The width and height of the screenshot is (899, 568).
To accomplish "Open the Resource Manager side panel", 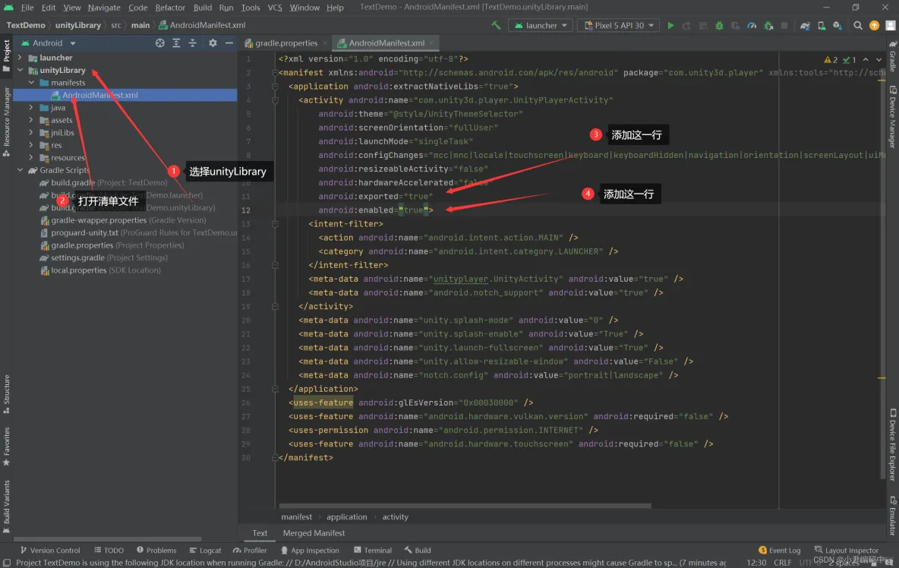I will coord(6,122).
